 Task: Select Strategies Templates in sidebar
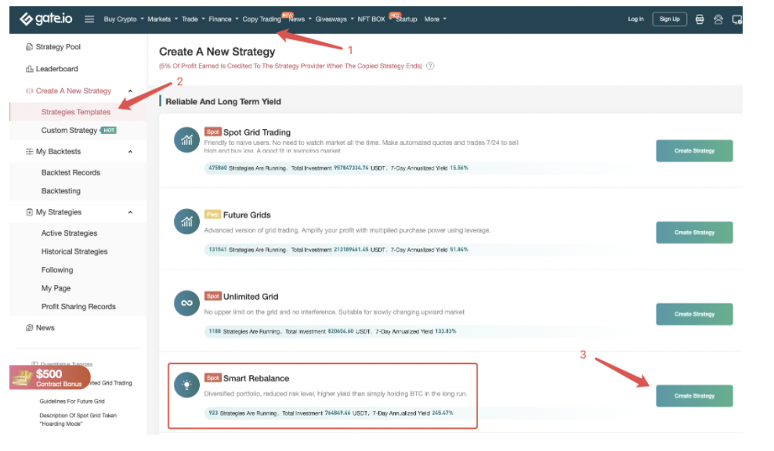[76, 112]
